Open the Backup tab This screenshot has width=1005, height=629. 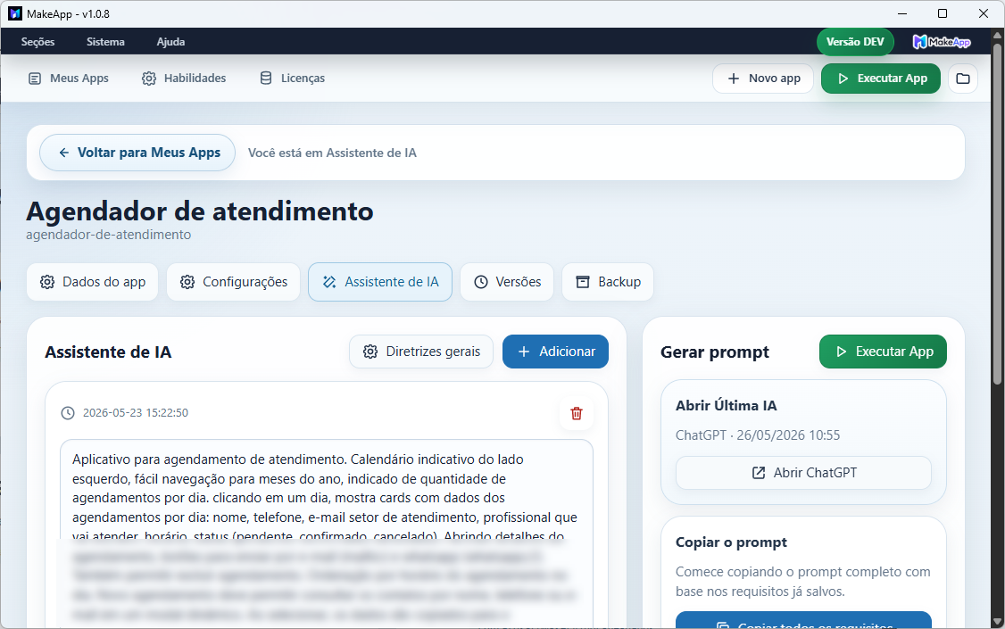[608, 282]
